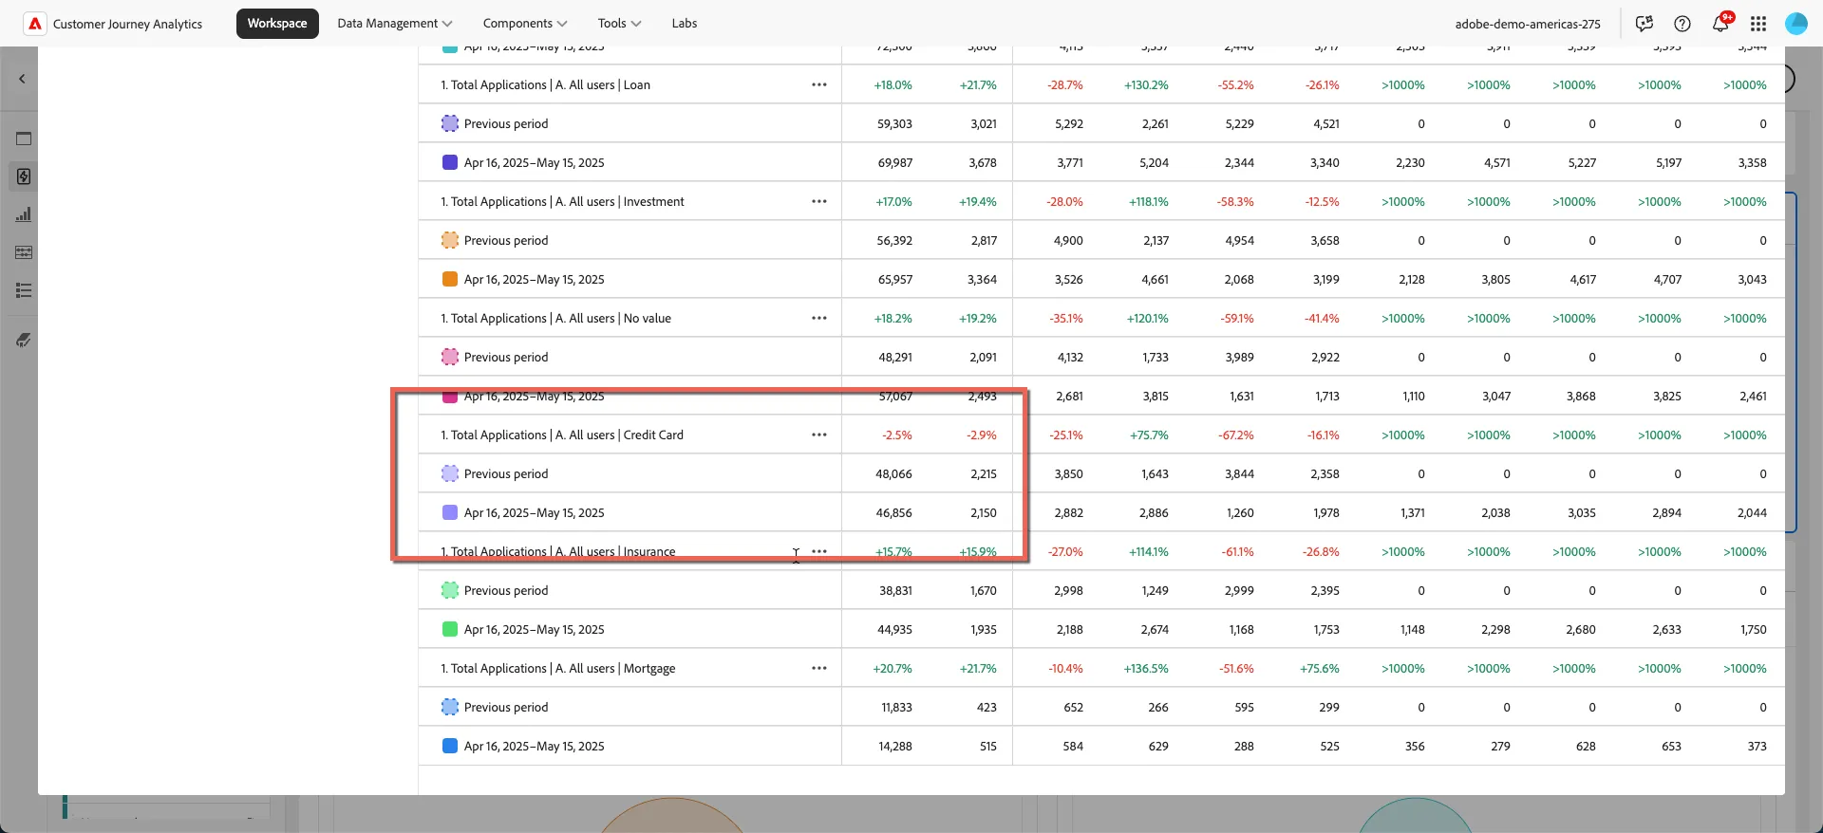Screen dimensions: 1823x833
Task: Select the '1. Total Applications | A. All users | Mortgage' row label
Action: [x=558, y=668]
